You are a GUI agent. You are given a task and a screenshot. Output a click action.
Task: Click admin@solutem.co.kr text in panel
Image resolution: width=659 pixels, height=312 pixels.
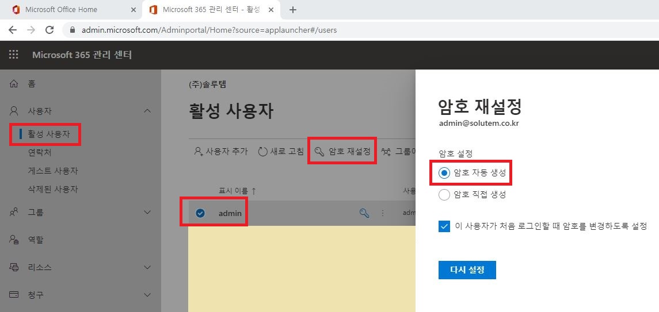click(479, 124)
